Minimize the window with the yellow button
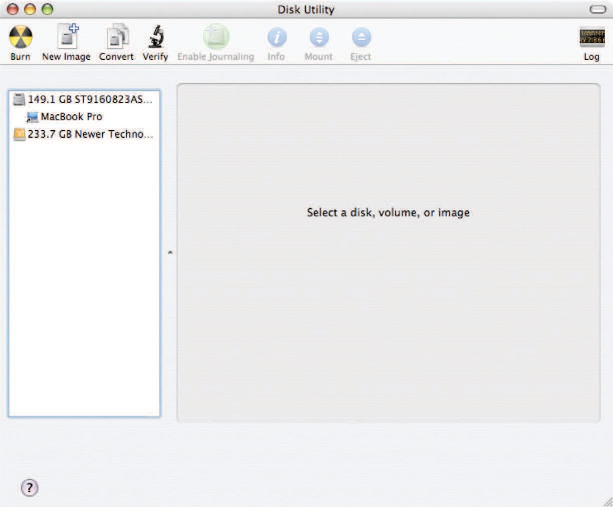This screenshot has height=507, width=613. coord(30,10)
